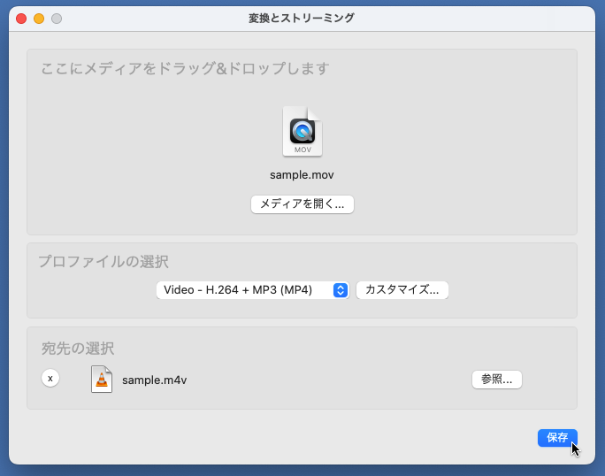This screenshot has width=605, height=476.
Task: Click the ここにメディアをドラッグ&ドロップします heading
Action: coord(185,69)
